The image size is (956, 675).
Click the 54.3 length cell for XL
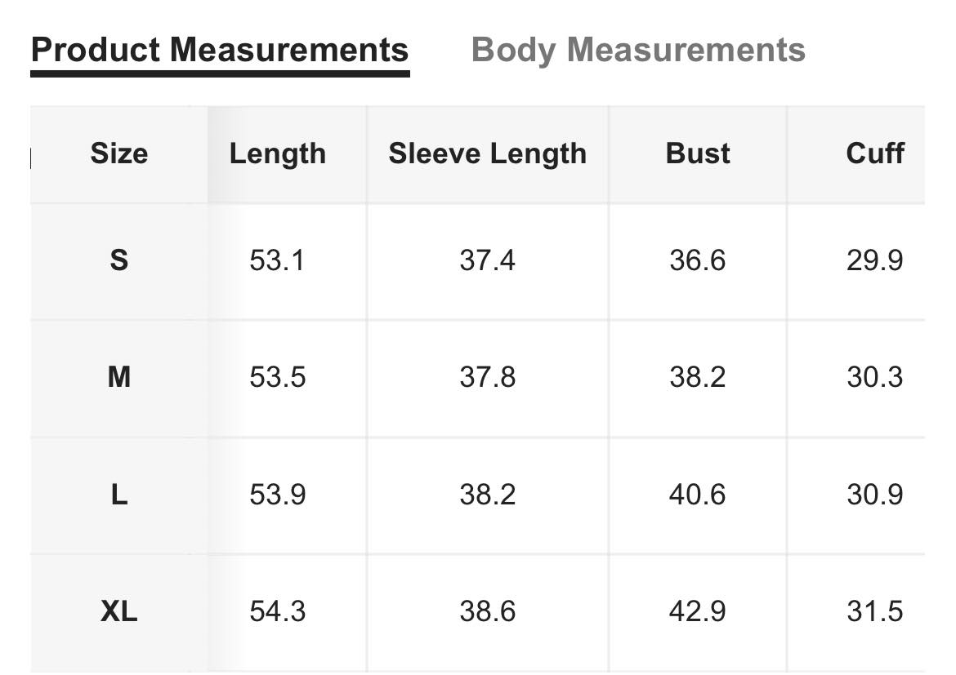(278, 611)
